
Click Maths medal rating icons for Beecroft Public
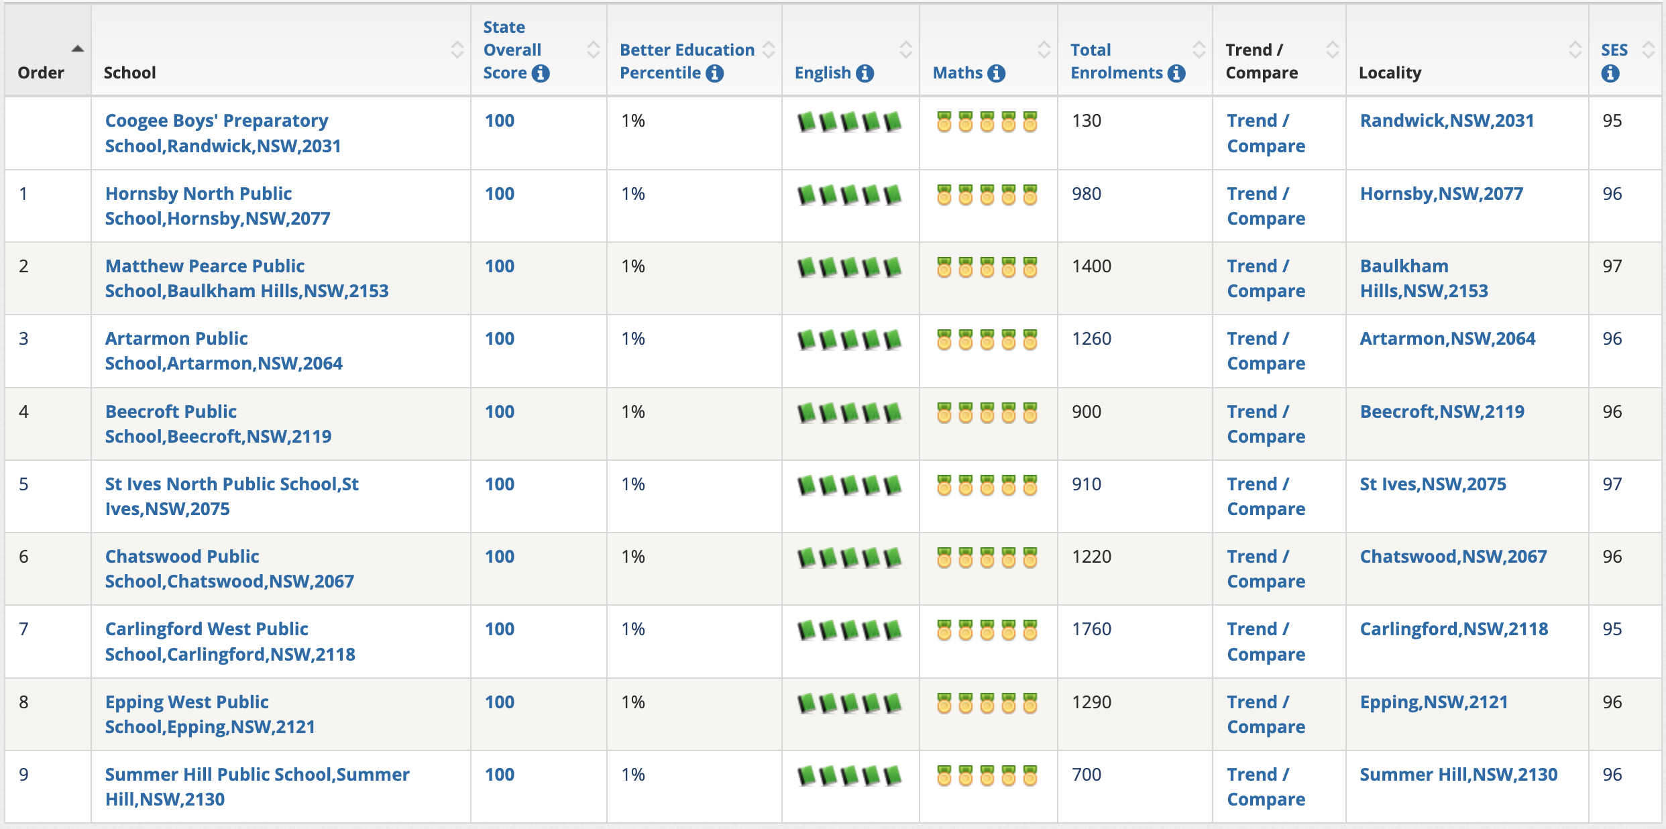tap(987, 412)
